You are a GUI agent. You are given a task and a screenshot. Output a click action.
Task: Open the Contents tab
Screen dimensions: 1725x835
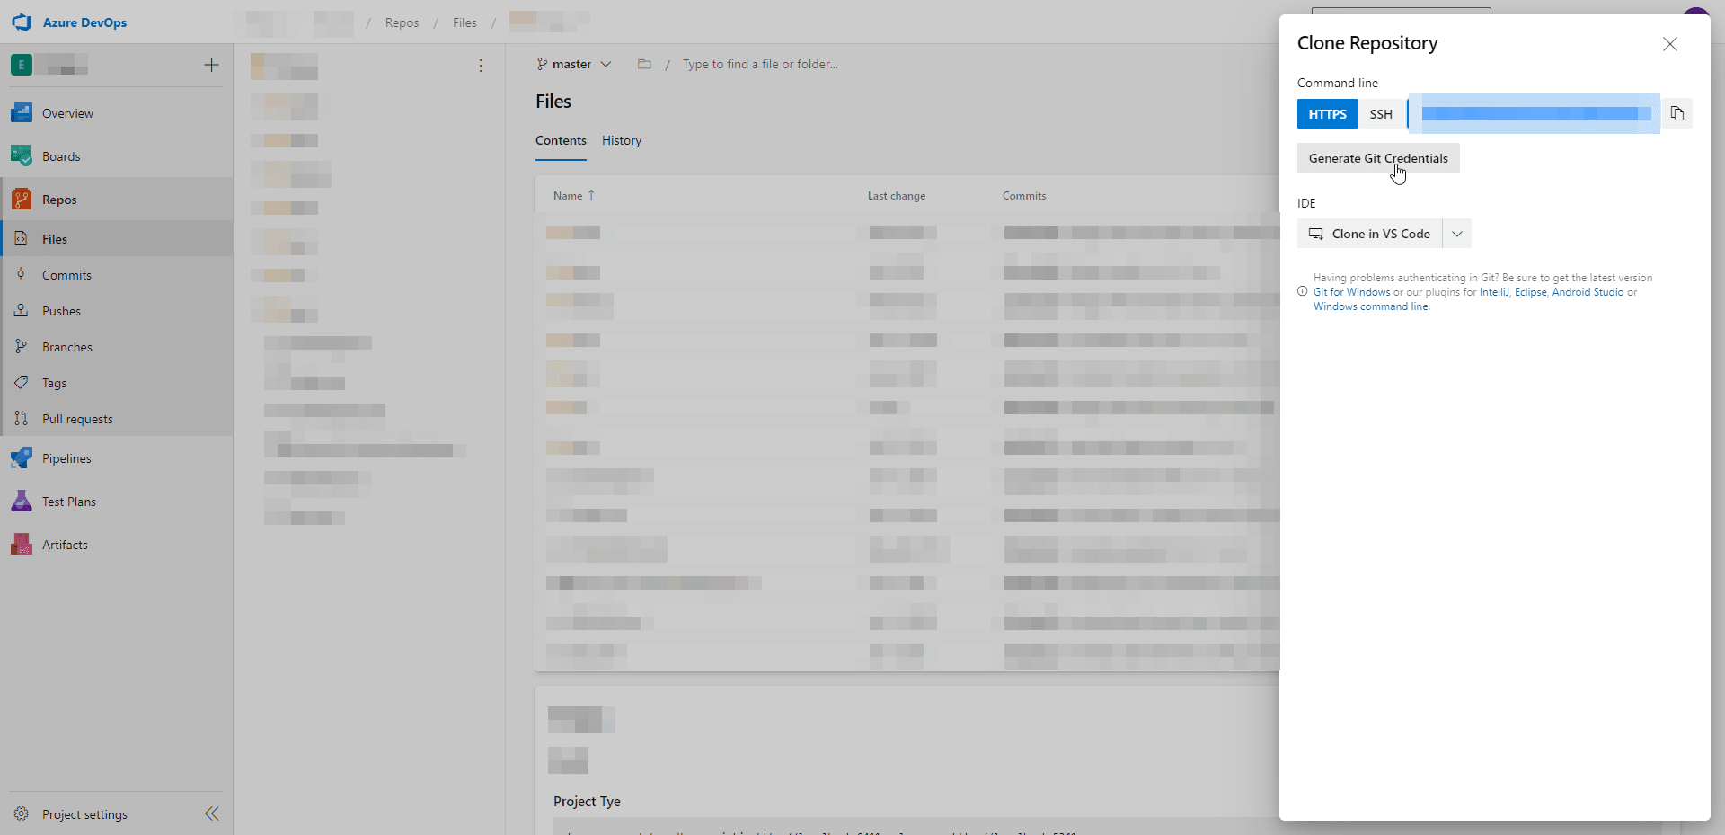[561, 140]
